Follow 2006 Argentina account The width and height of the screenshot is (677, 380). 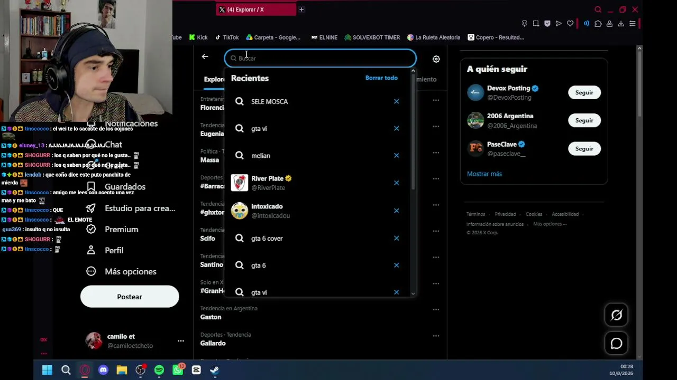(584, 120)
